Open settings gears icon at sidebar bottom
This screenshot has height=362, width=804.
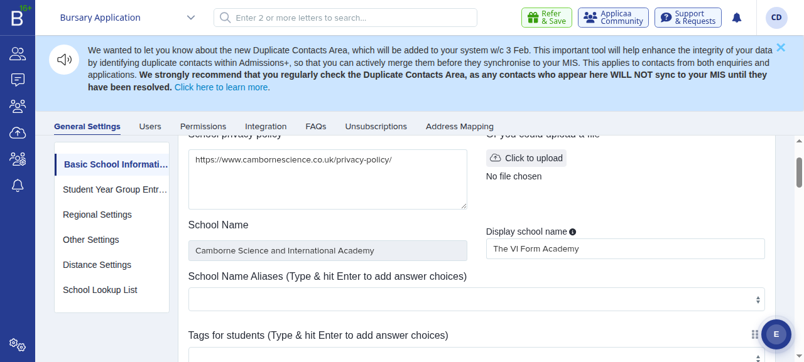click(x=18, y=344)
